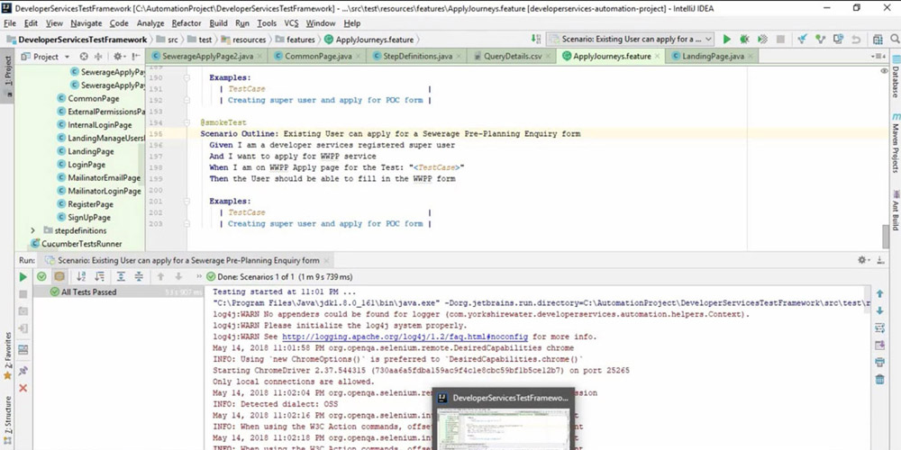Click the red Close X in Run panel

[x=23, y=388]
